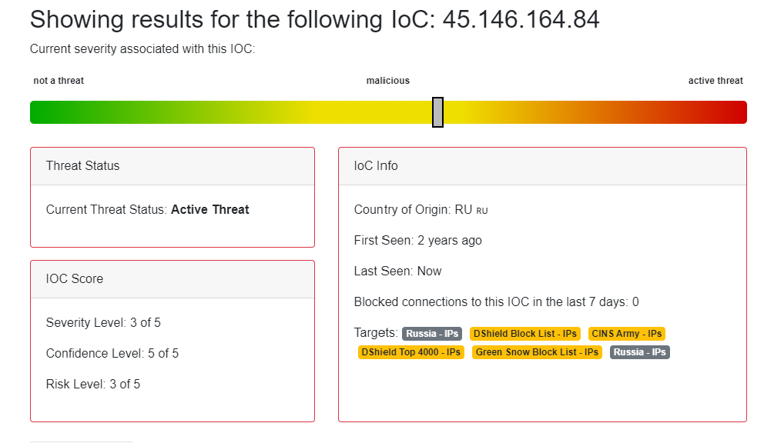The width and height of the screenshot is (764, 443).
Task: Click the red end of severity bar
Action: tap(738, 112)
